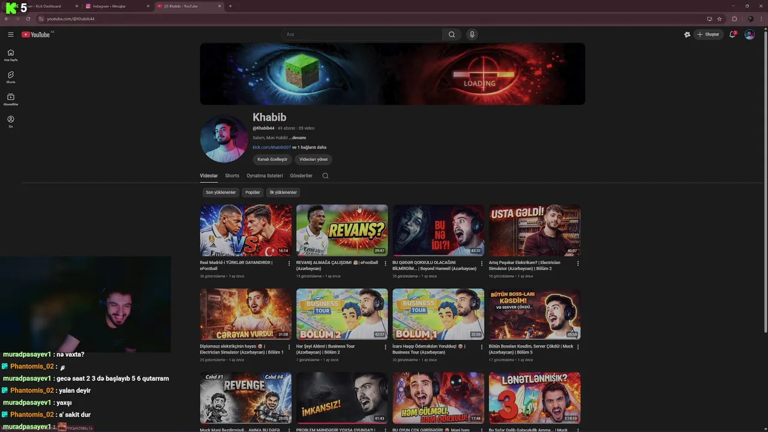This screenshot has width=768, height=432.
Task: Open kick.com/khabib007 channel link
Action: [271, 147]
